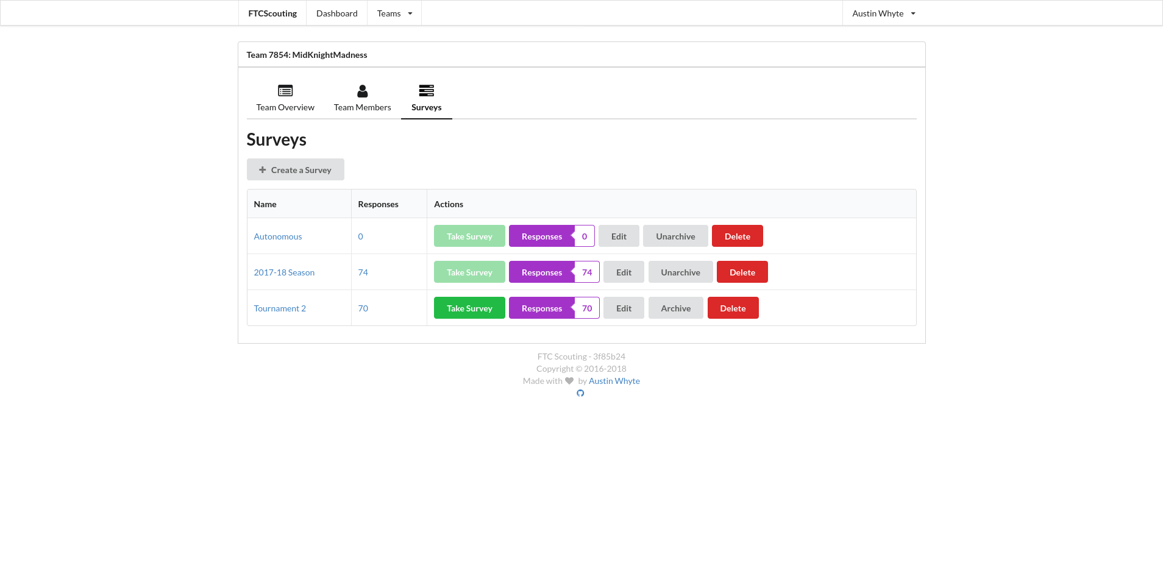Click the Surveys stacked-bars icon
The height and width of the screenshot is (582, 1163).
point(426,91)
